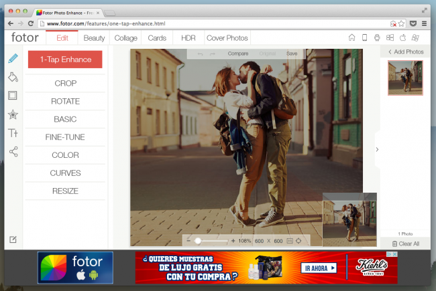Screen dimensions: 436x291
Task: Click the browser forward arrow
Action: (x=21, y=23)
